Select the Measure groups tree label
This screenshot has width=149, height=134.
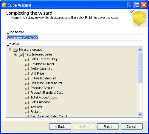(x=31, y=50)
